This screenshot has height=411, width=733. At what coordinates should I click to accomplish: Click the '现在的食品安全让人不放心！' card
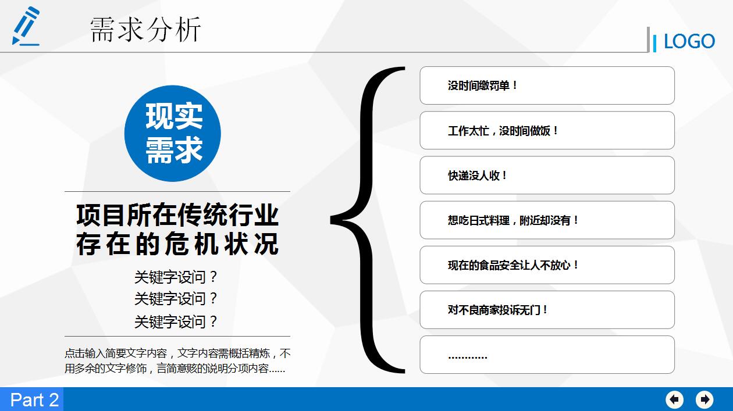click(x=547, y=265)
